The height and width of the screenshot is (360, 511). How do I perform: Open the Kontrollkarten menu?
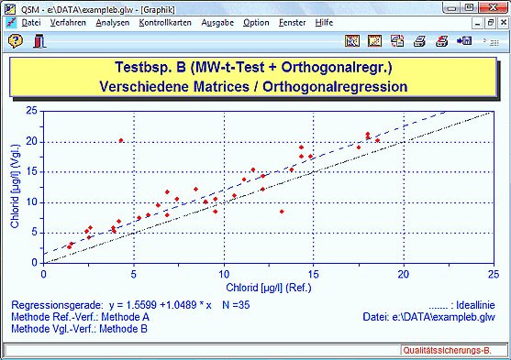pyautogui.click(x=165, y=23)
